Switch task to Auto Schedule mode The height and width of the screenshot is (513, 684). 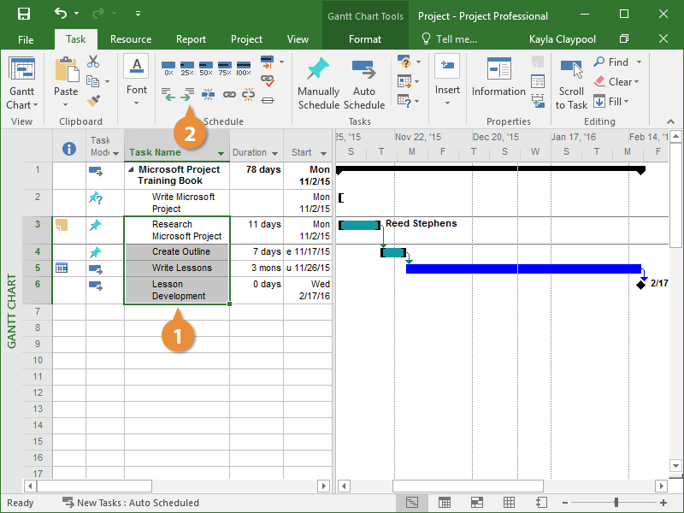364,84
